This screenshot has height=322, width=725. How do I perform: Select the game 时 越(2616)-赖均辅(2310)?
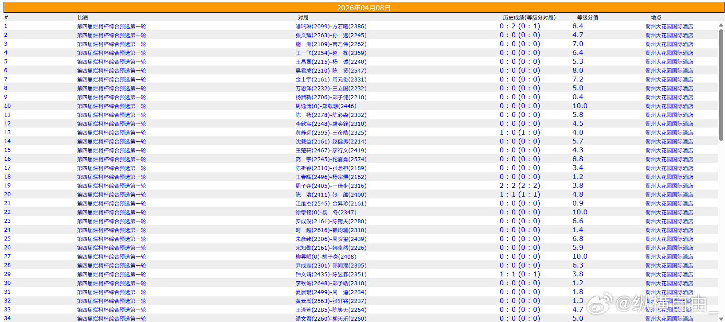pos(331,230)
